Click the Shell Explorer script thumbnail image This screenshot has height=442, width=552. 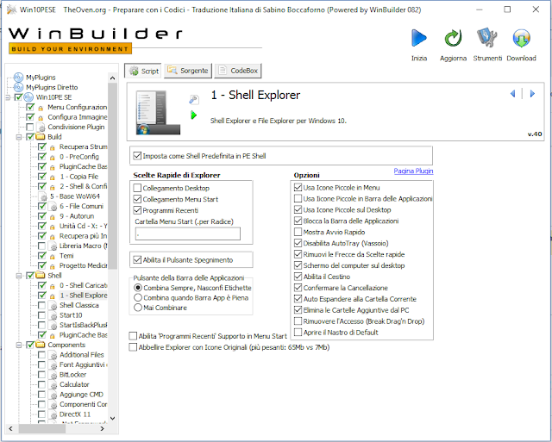[x=158, y=113]
